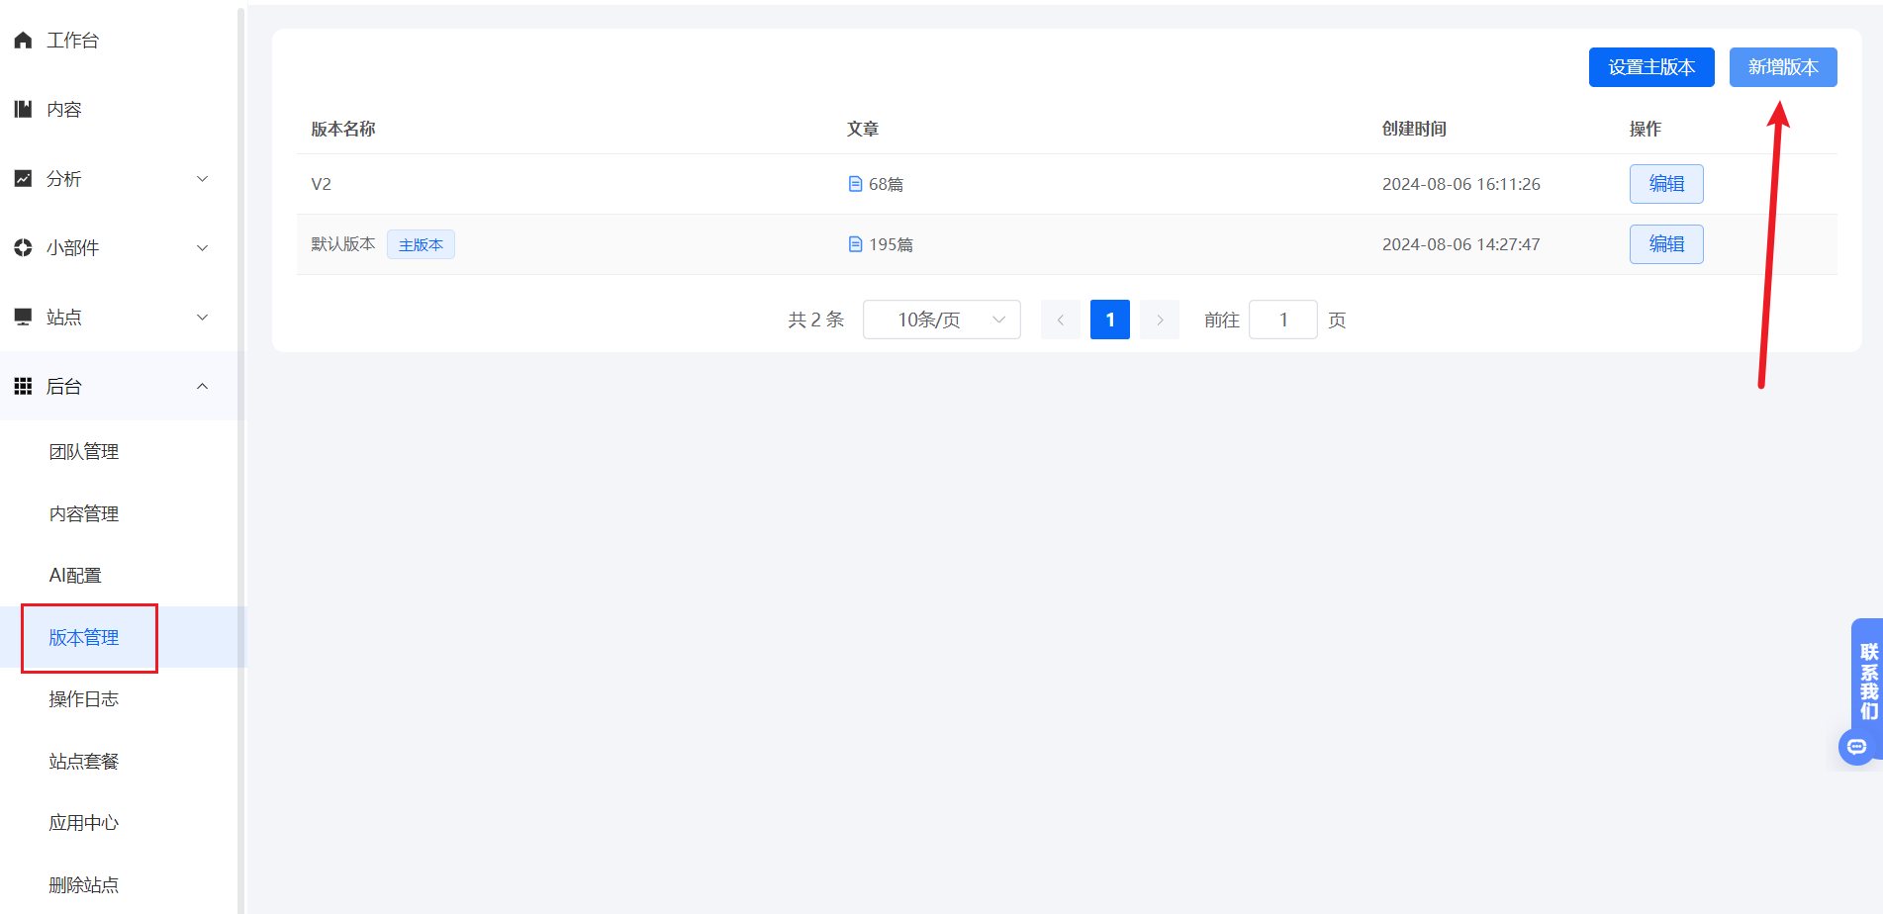Click the 68篇 article count
Viewport: 1883px width, 914px height.
886,184
